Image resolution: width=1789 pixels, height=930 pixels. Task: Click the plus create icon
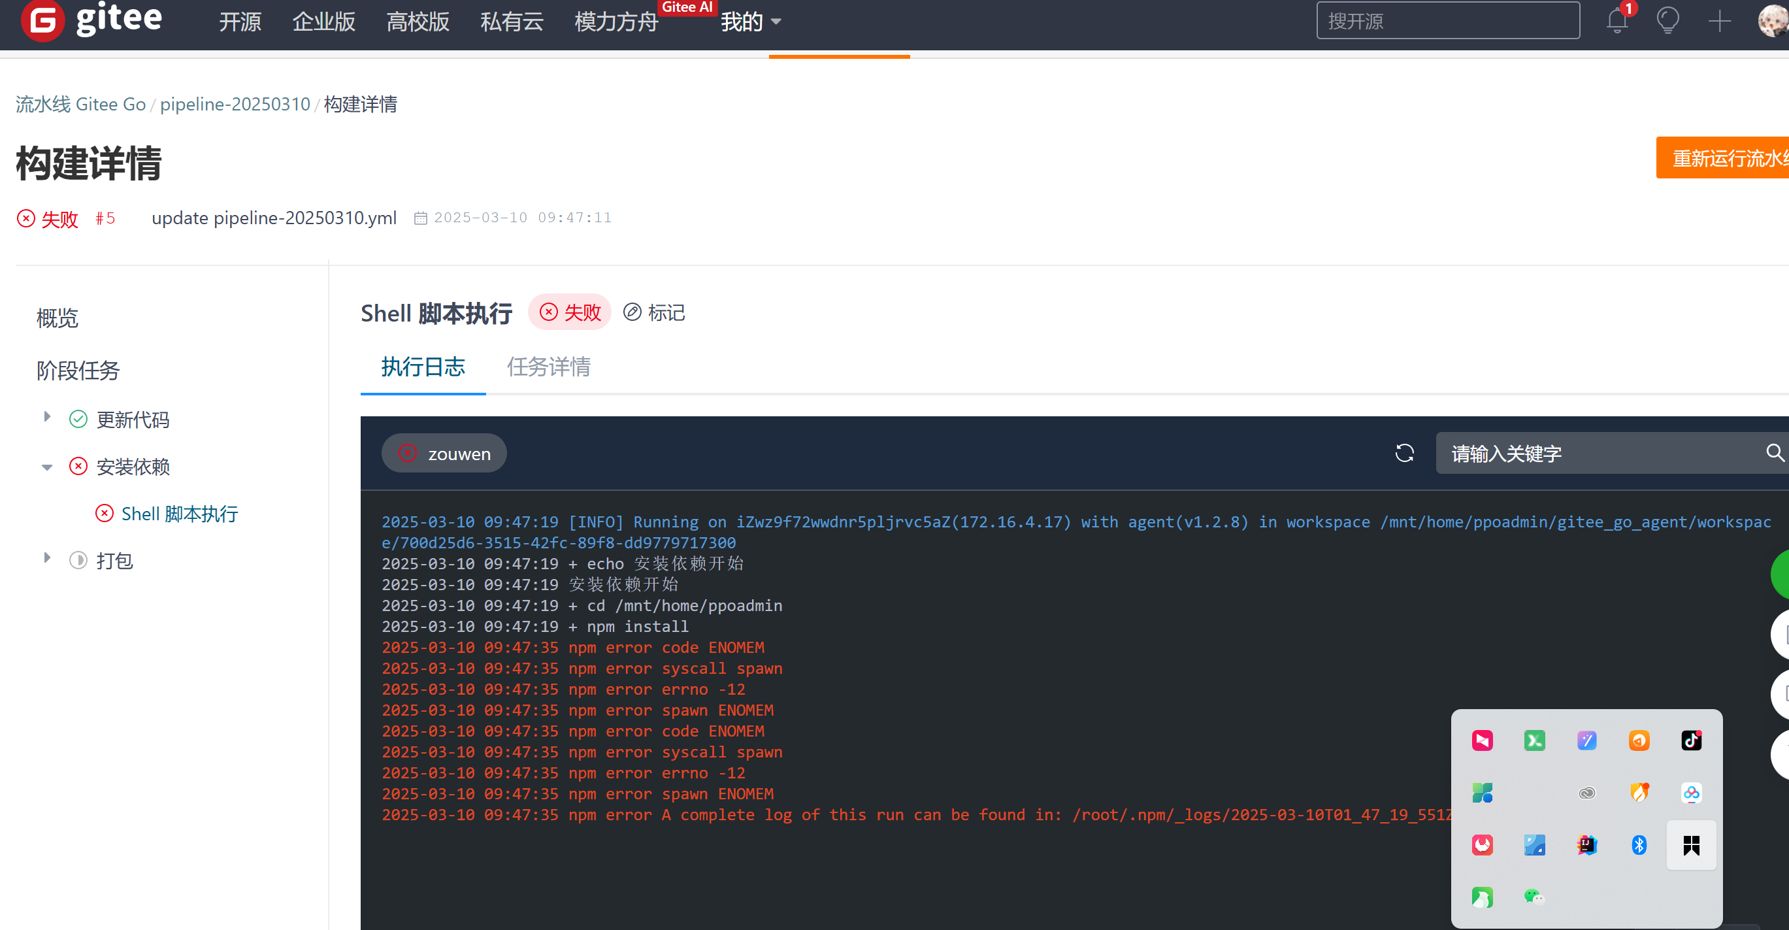[x=1719, y=21]
